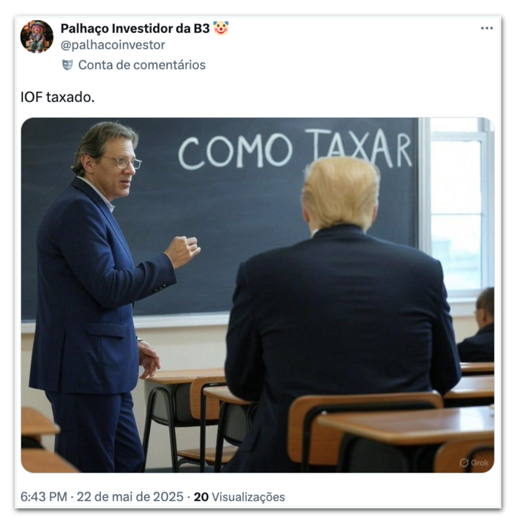Open display name Palhaço Investidor da B3
The width and height of the screenshot is (523, 527).
(135, 29)
